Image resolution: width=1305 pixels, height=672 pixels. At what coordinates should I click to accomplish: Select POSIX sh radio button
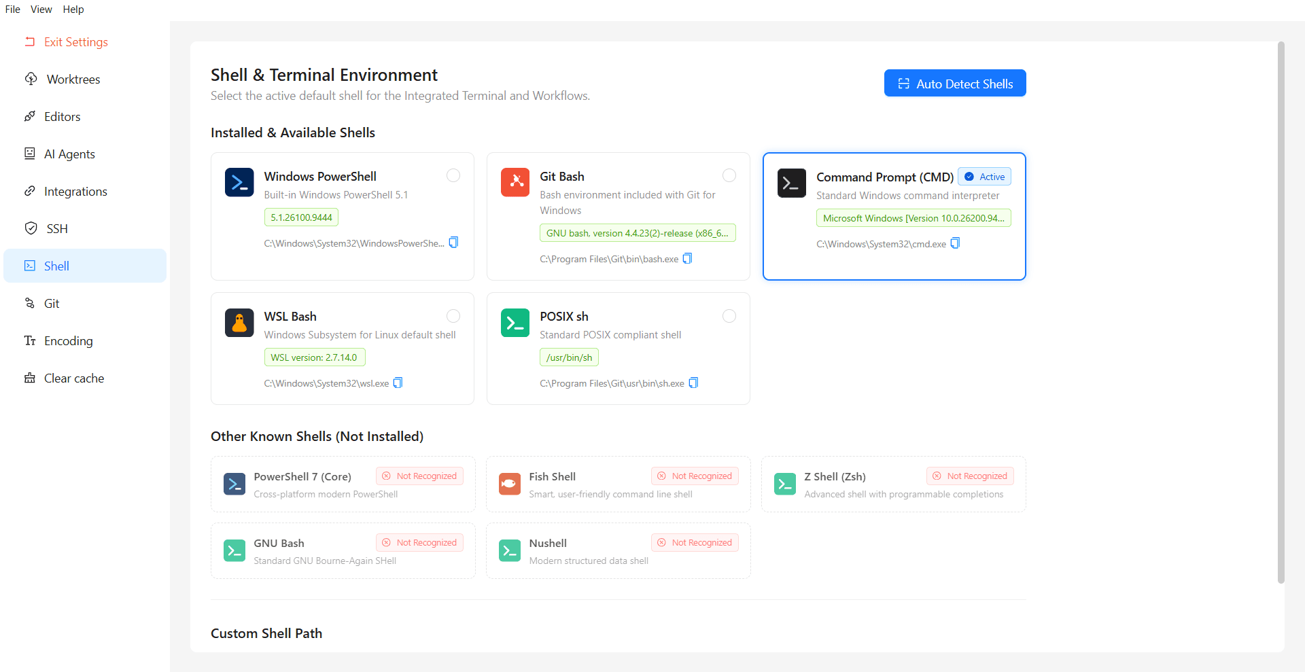click(729, 316)
